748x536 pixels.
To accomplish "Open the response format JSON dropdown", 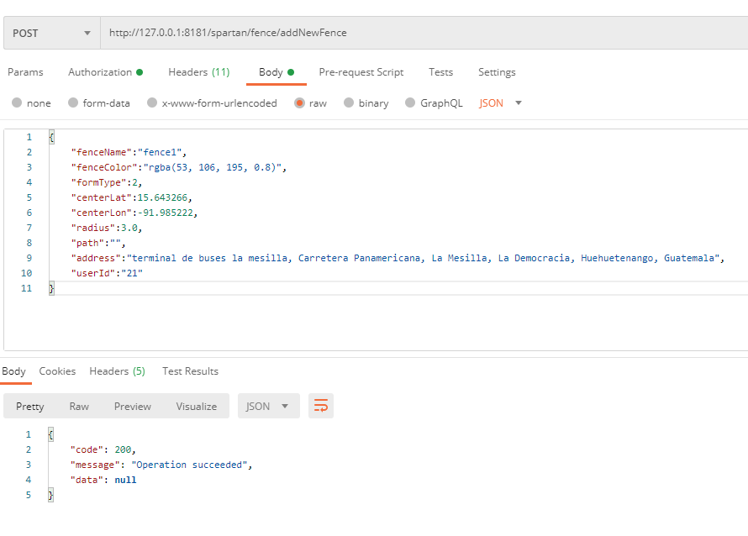I will [268, 406].
